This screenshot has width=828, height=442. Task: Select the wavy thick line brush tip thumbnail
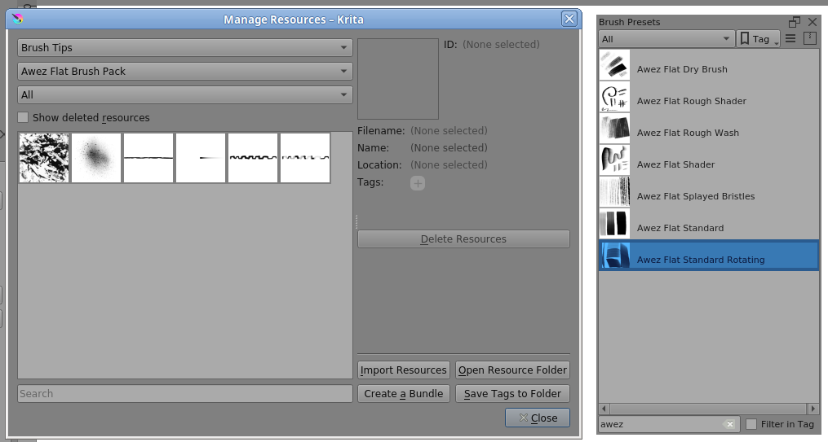(x=253, y=158)
